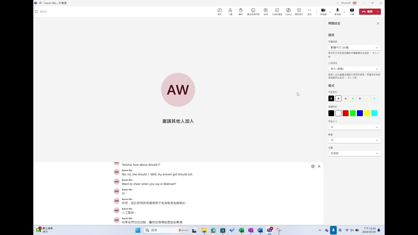Choose white caption background color
Viewport: 418px width, 235px height.
(338, 113)
